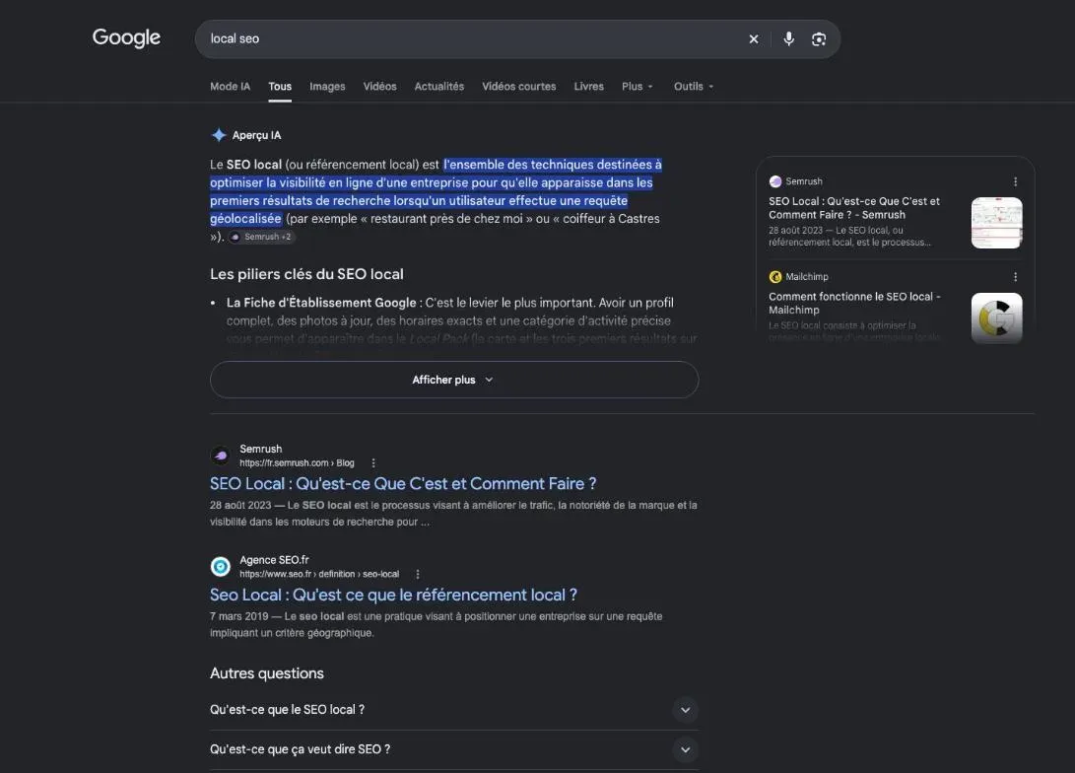Screen dimensions: 1075x773
Task: Open result Seo Local : Qu'est ce que le référencement local ?
Action: point(393,595)
